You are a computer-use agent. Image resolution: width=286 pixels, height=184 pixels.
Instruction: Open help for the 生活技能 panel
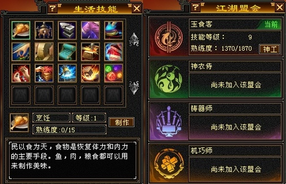[x=53, y=8]
